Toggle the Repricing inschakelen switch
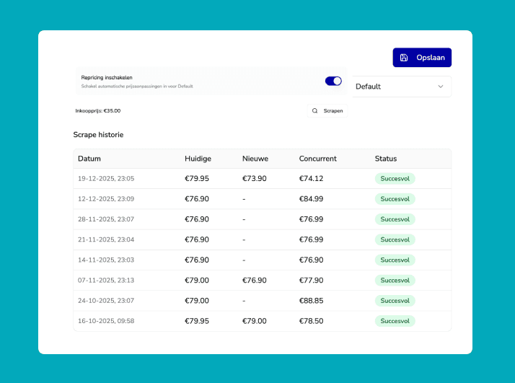Viewport: 515px width, 383px height. coord(333,81)
